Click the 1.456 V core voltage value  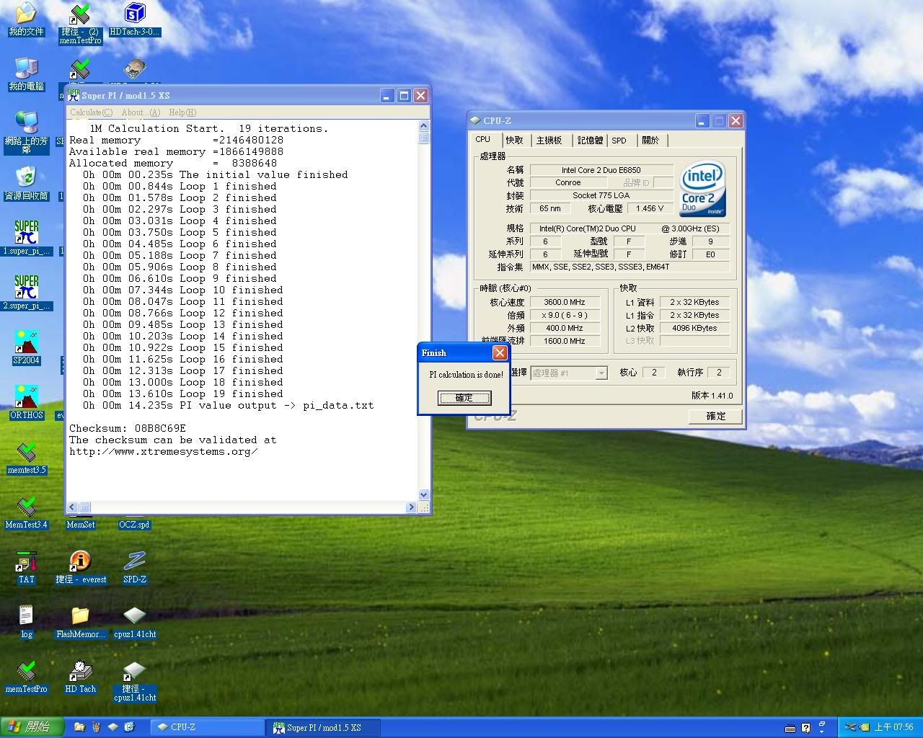[650, 208]
